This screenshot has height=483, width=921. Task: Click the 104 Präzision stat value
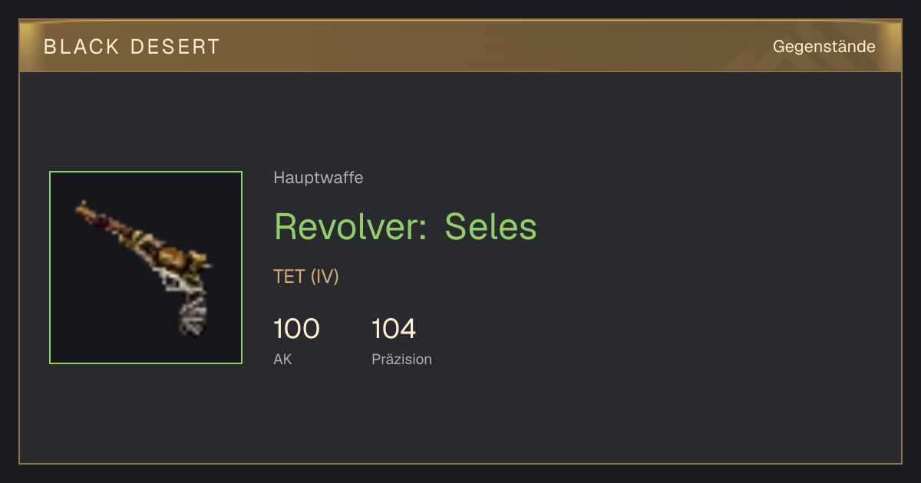click(394, 329)
